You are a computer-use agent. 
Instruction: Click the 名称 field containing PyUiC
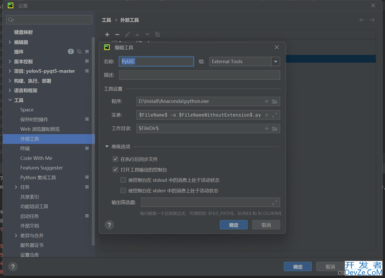click(156, 61)
